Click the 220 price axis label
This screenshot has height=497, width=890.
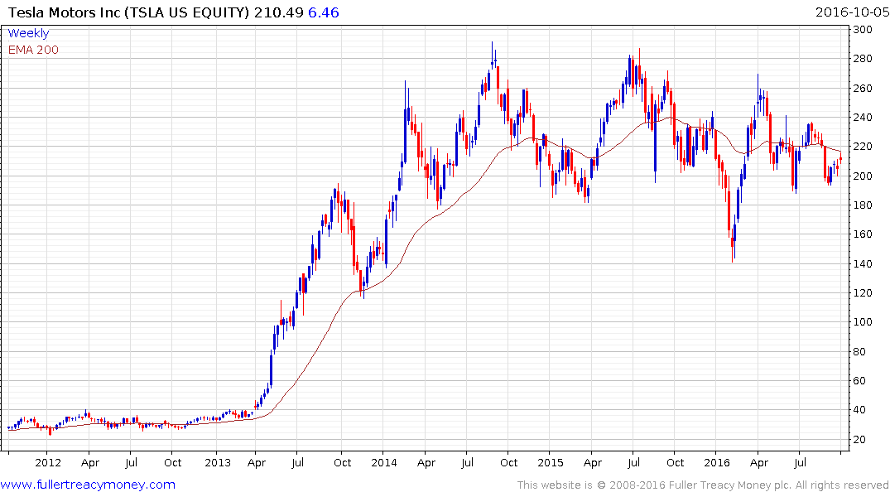coord(863,147)
